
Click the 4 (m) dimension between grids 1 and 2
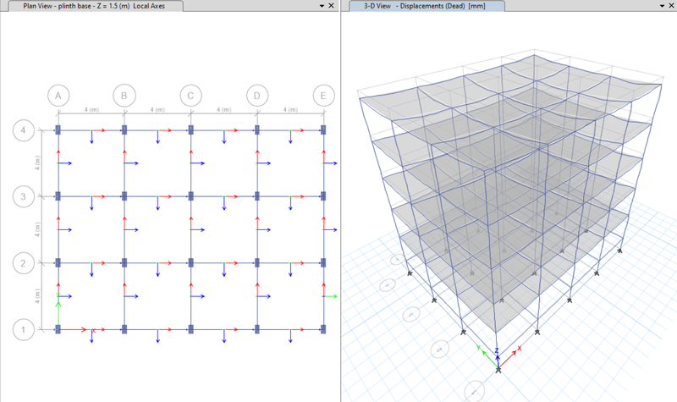click(37, 296)
